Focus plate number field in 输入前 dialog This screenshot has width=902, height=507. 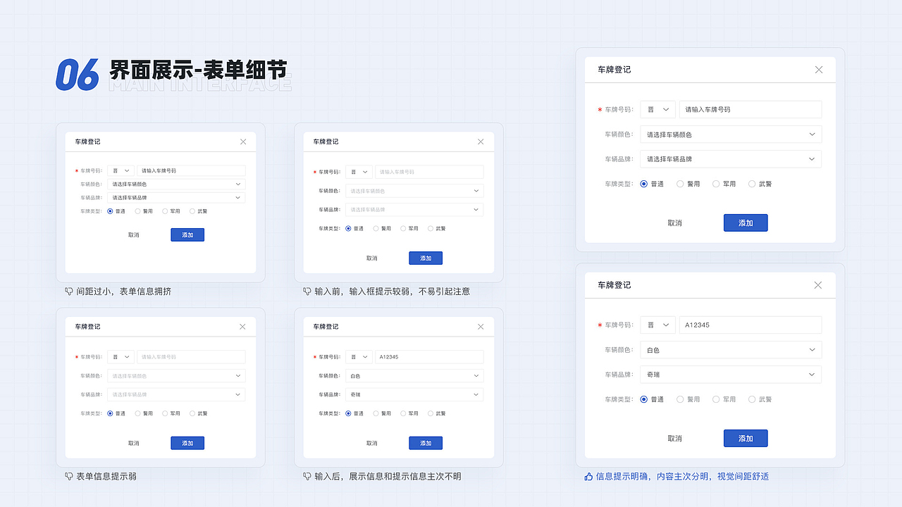[429, 172]
